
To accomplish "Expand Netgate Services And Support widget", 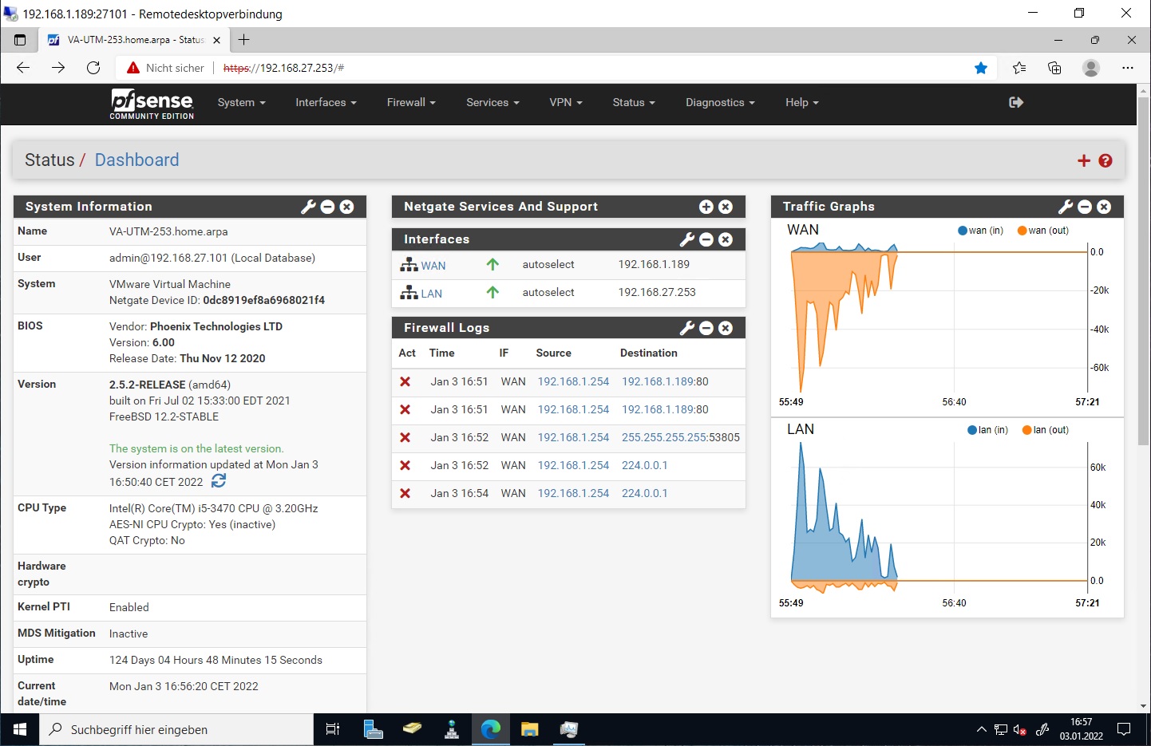I will pyautogui.click(x=706, y=207).
